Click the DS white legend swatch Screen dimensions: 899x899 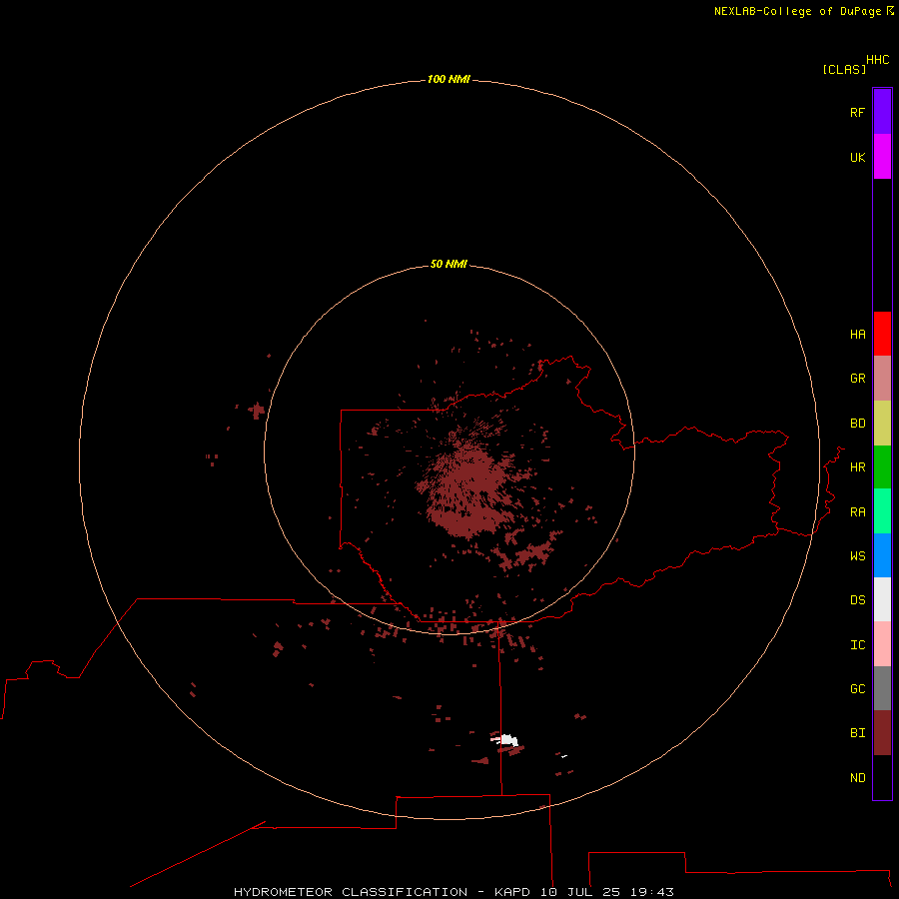[882, 599]
